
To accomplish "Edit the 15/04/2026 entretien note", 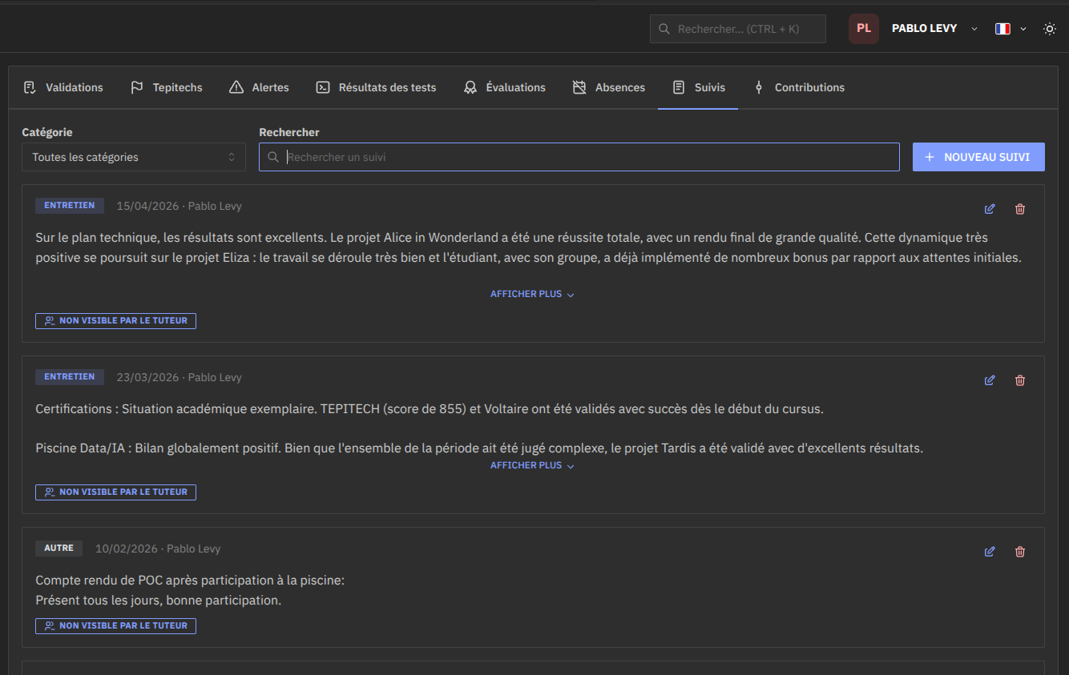I will coord(990,209).
